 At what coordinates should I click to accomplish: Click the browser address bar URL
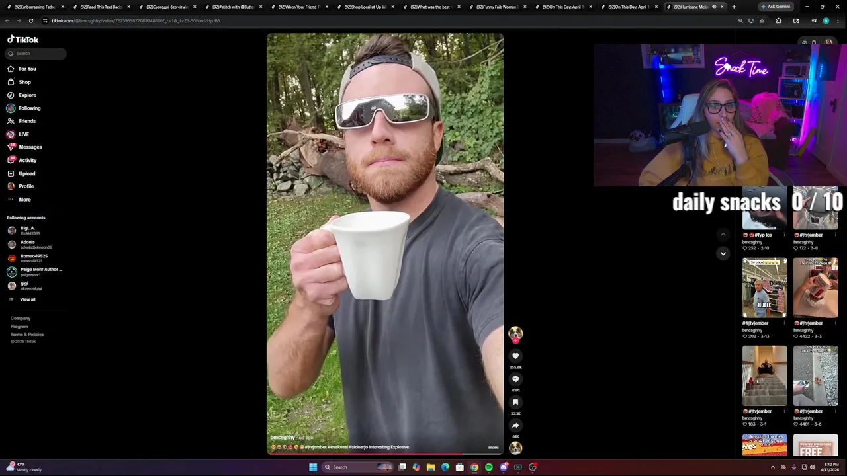pyautogui.click(x=136, y=20)
